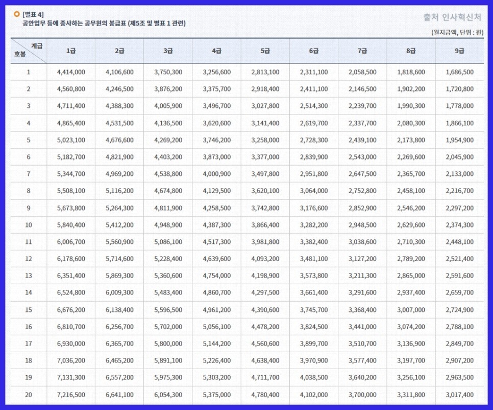Select the cell 6,930,000
The width and height of the screenshot is (493, 410).
tap(71, 344)
